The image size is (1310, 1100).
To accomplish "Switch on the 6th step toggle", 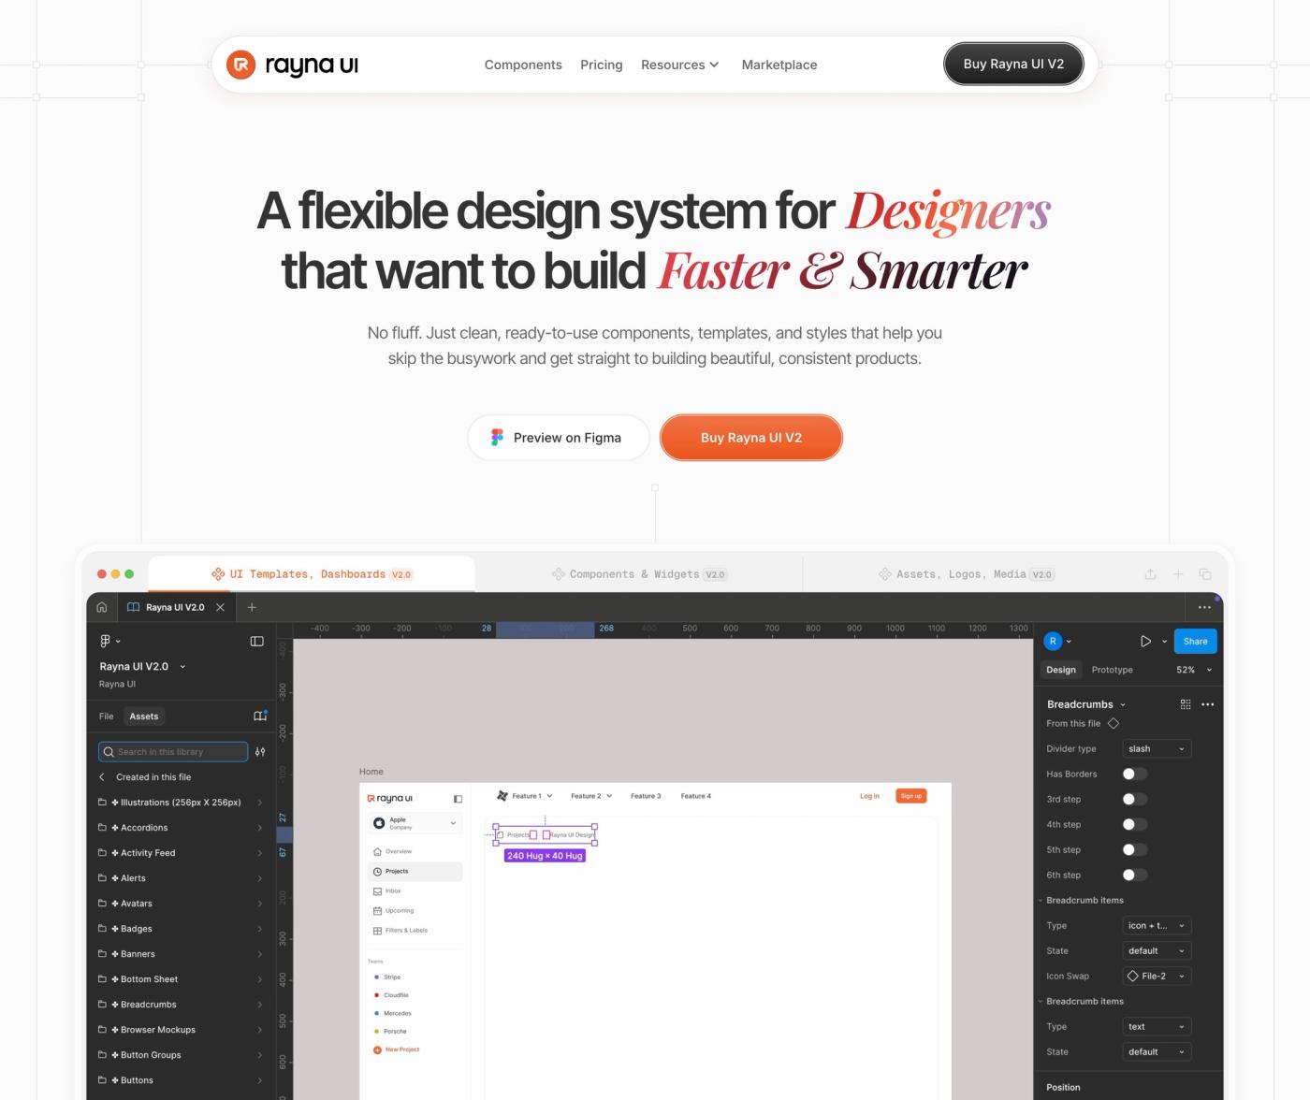I will (1134, 875).
